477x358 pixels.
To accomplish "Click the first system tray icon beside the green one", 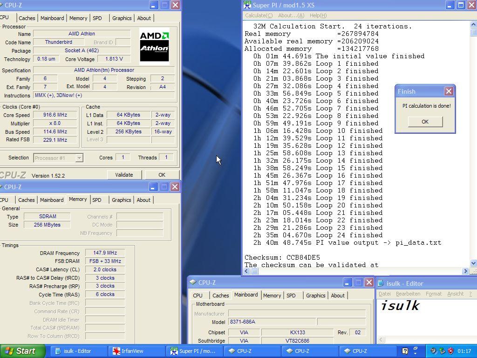I will coord(433,351).
